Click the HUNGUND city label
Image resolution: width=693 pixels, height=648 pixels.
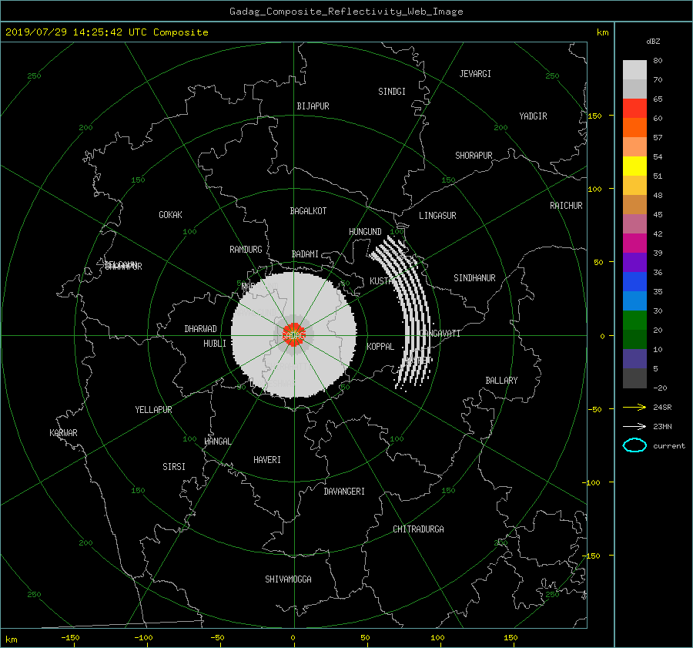[x=365, y=232]
